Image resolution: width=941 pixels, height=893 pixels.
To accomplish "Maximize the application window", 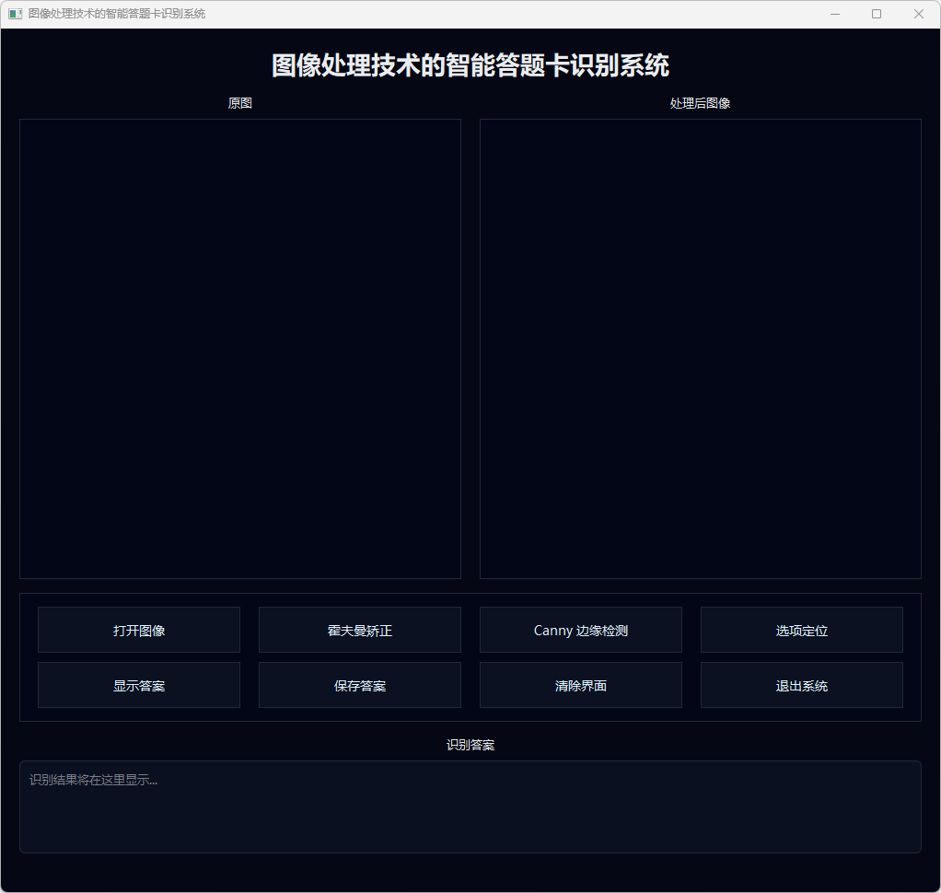I will (877, 14).
